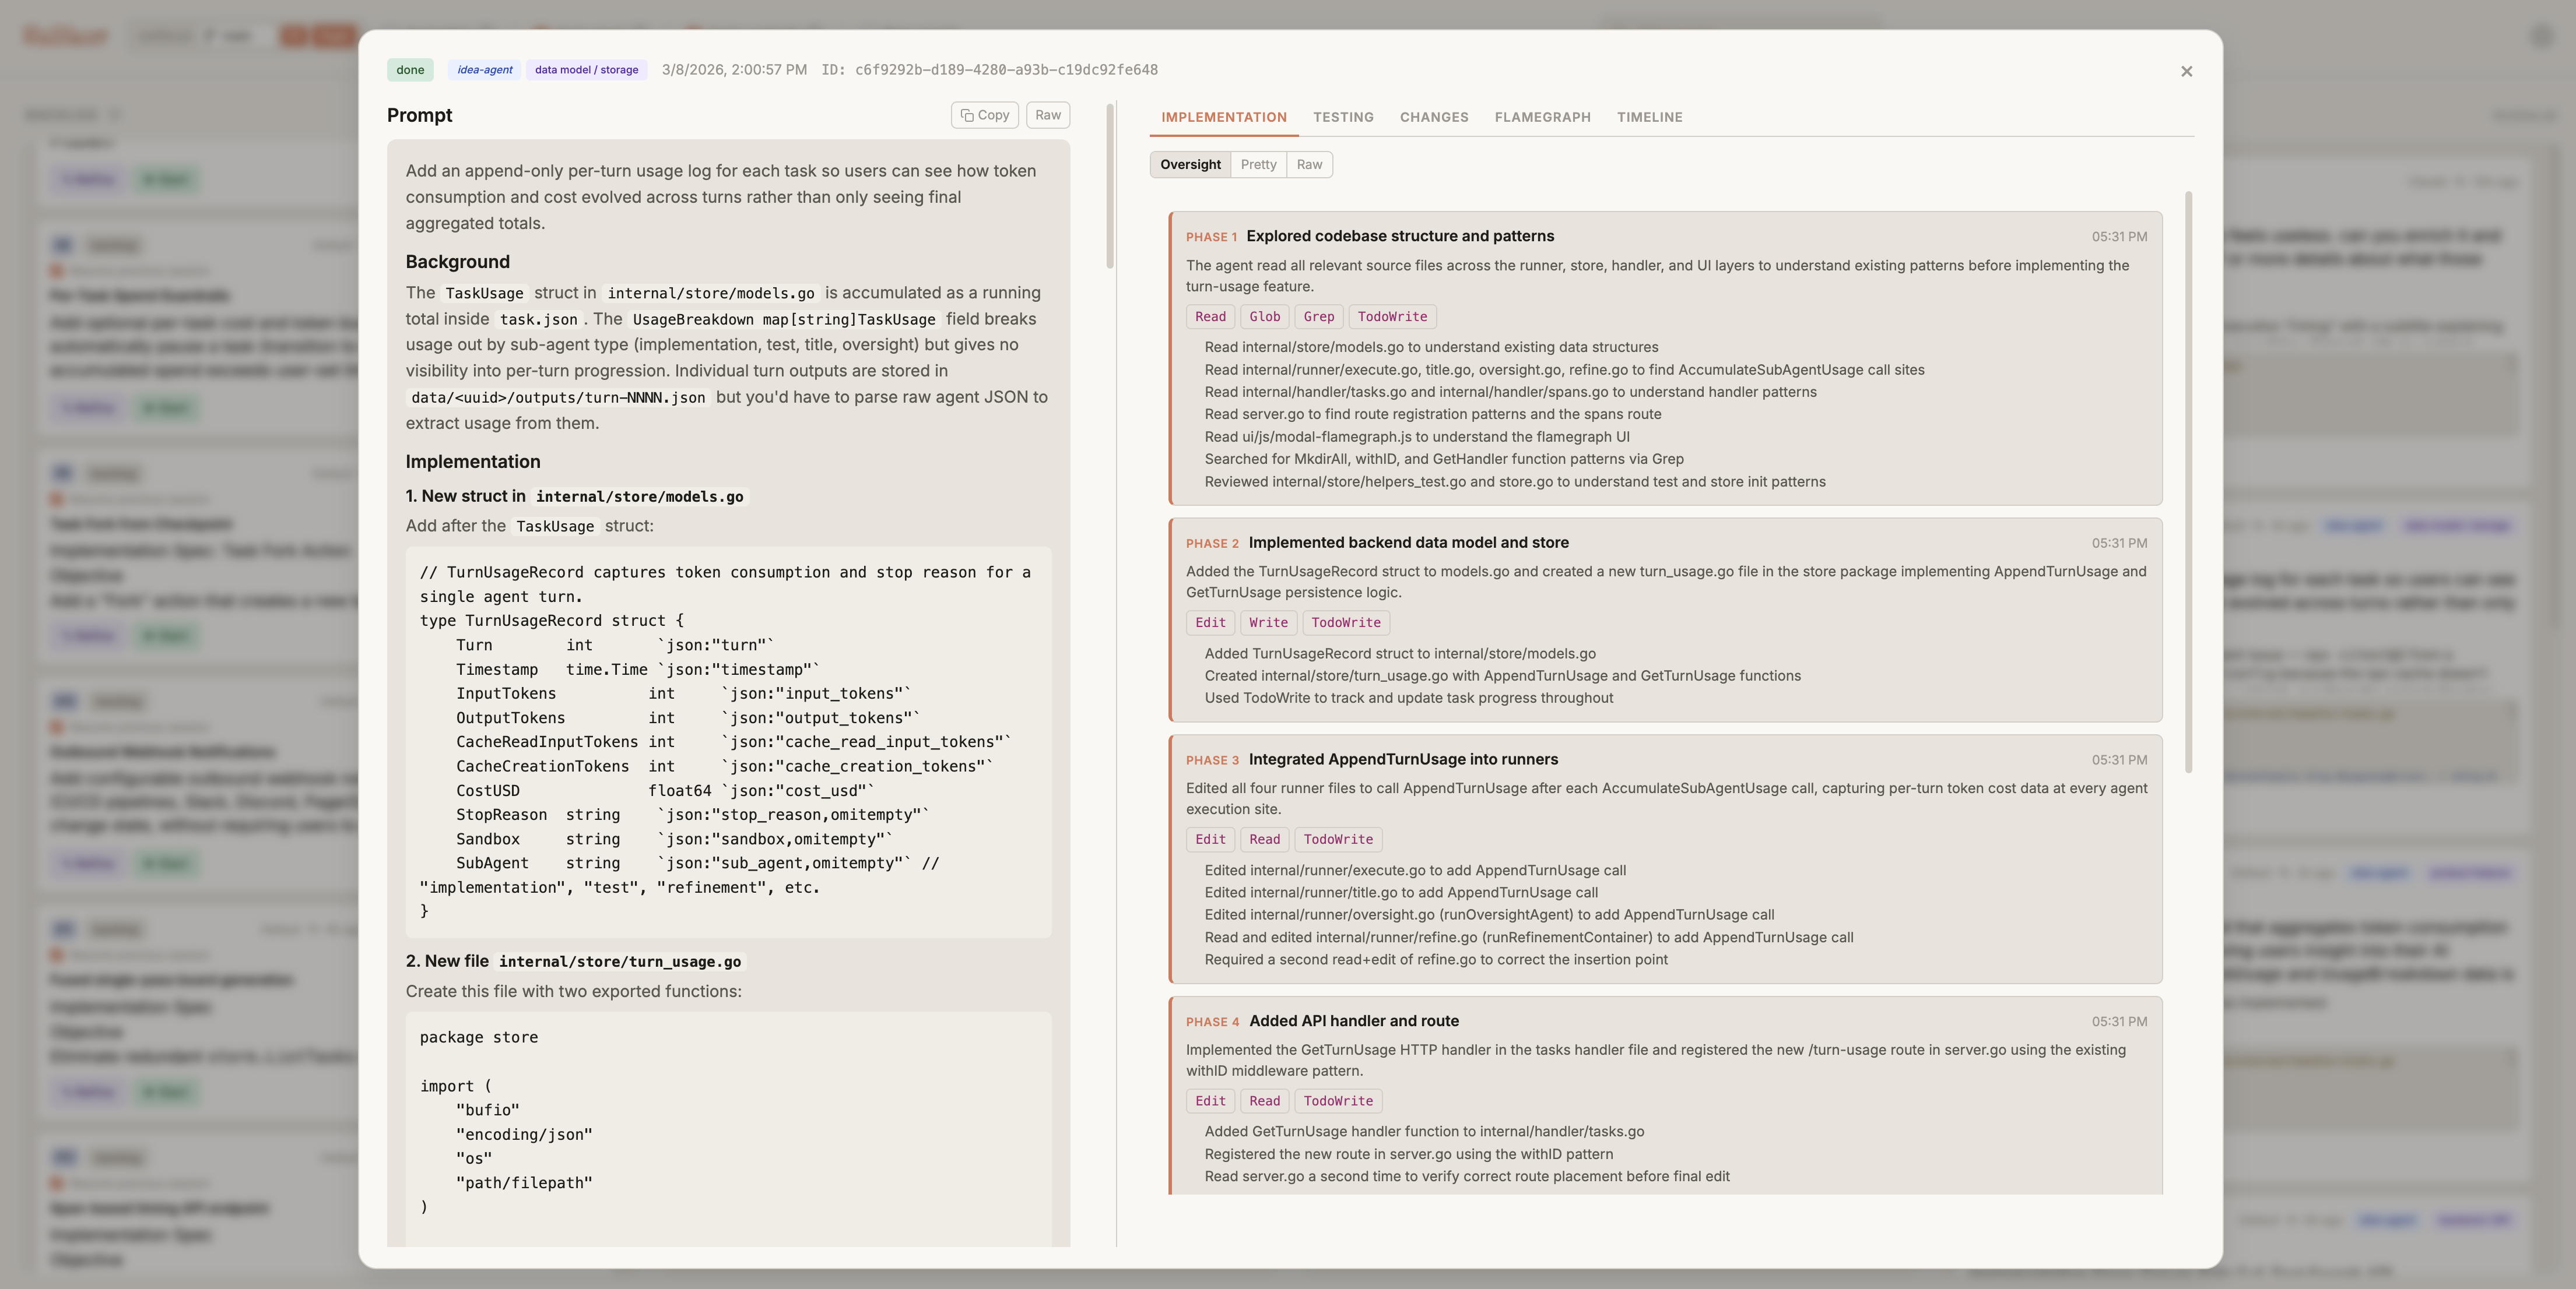Click the idea-agent tag
Image resolution: width=2576 pixels, height=1289 pixels.
484,69
